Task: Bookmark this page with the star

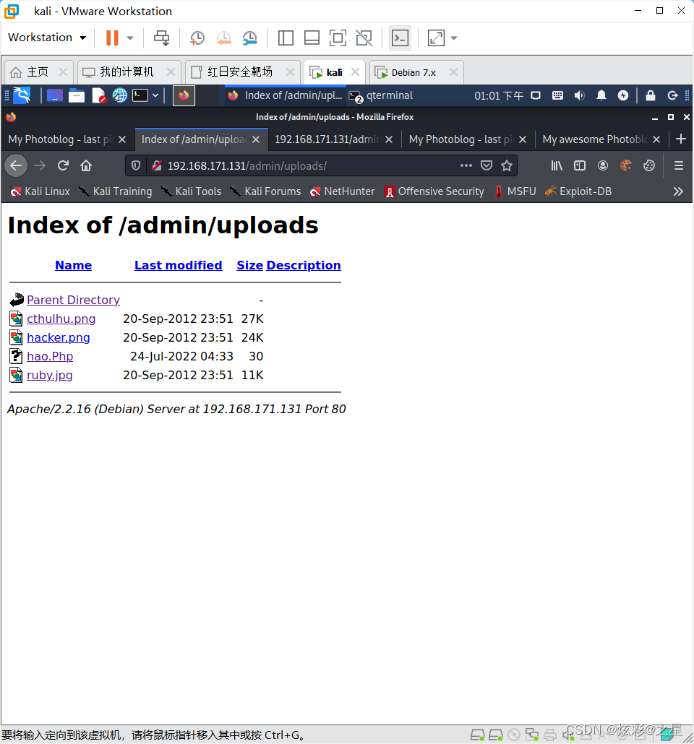Action: pos(507,165)
